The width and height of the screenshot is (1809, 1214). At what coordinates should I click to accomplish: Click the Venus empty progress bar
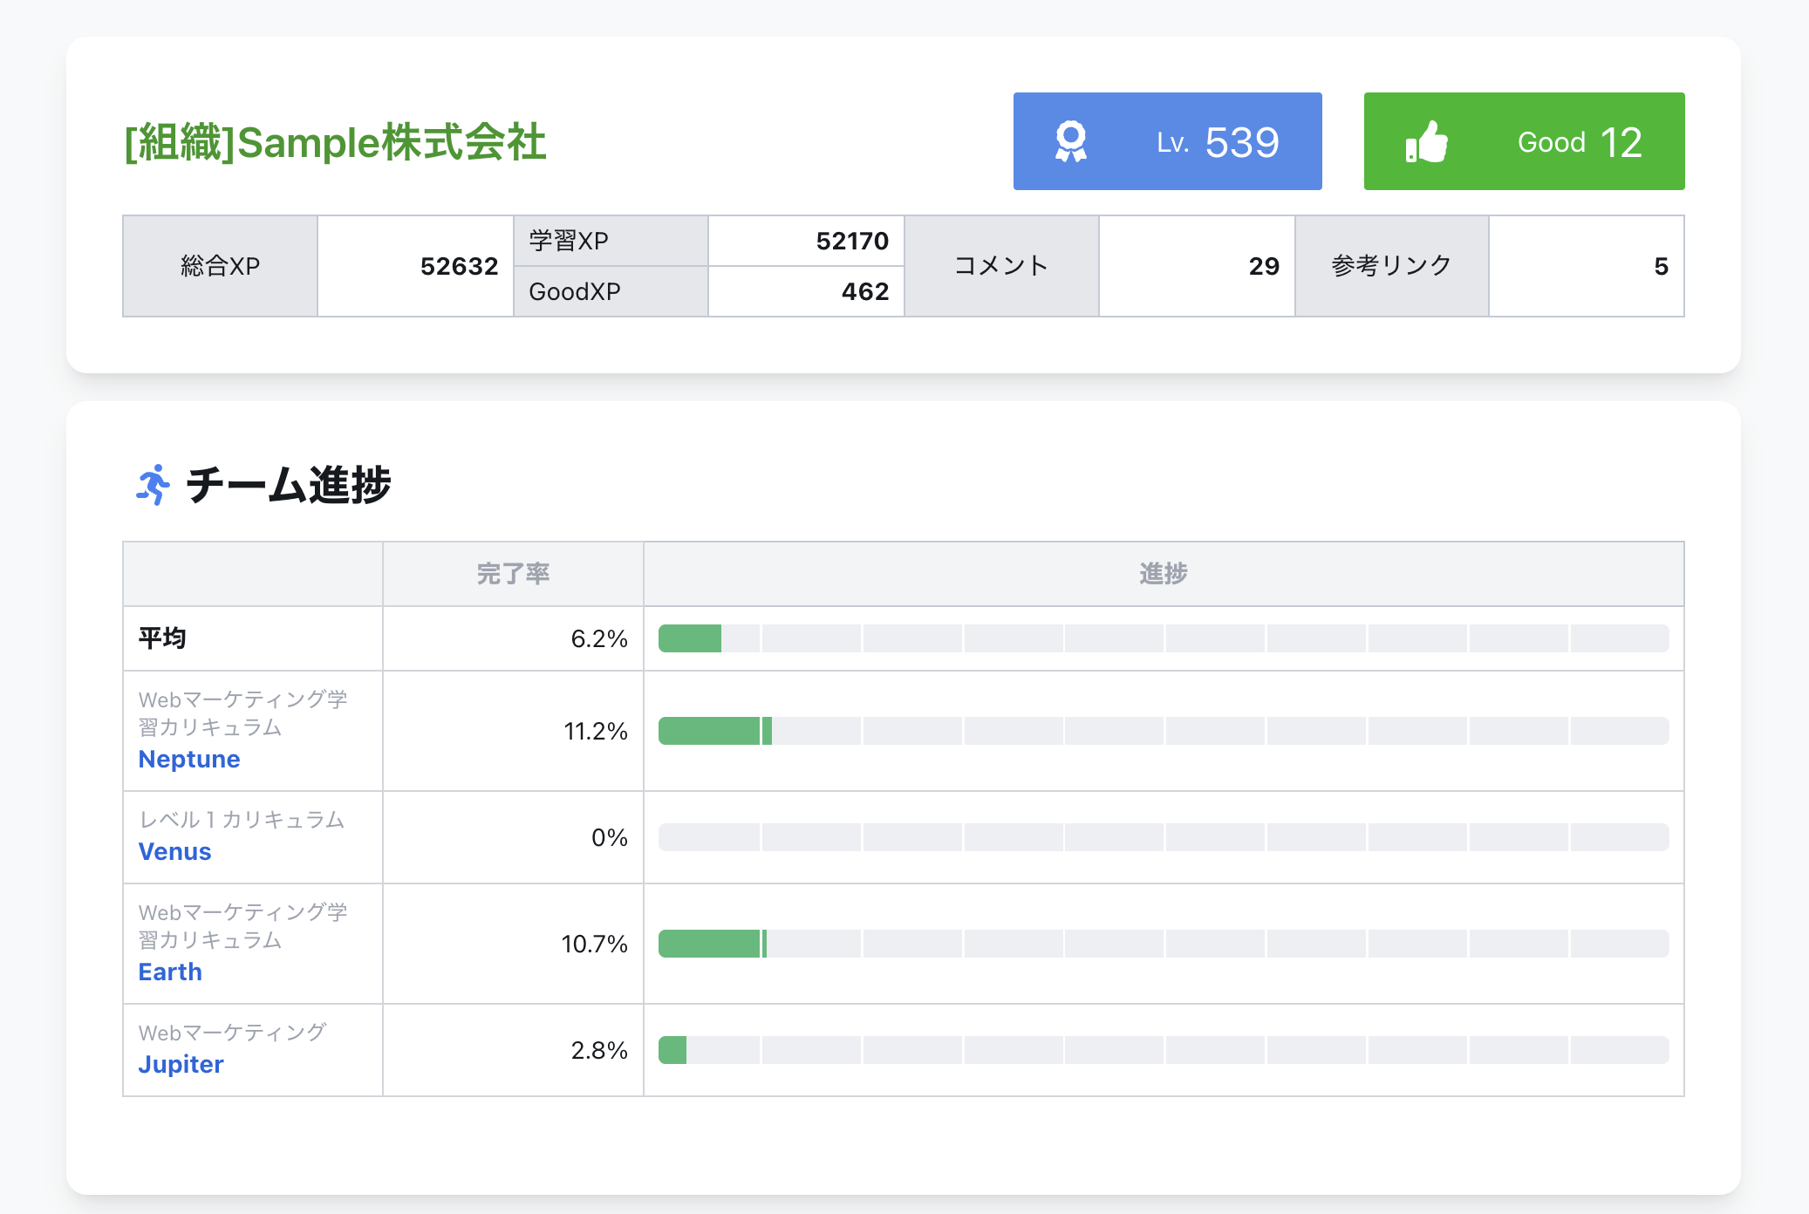tap(1164, 837)
